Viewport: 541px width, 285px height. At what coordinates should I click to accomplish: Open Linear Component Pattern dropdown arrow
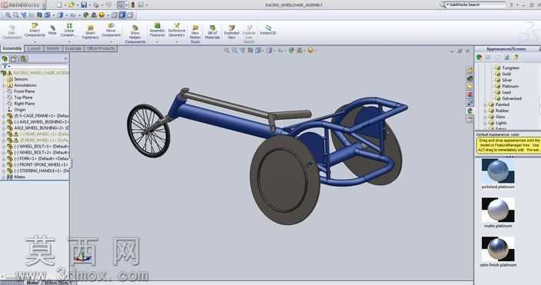pyautogui.click(x=69, y=41)
